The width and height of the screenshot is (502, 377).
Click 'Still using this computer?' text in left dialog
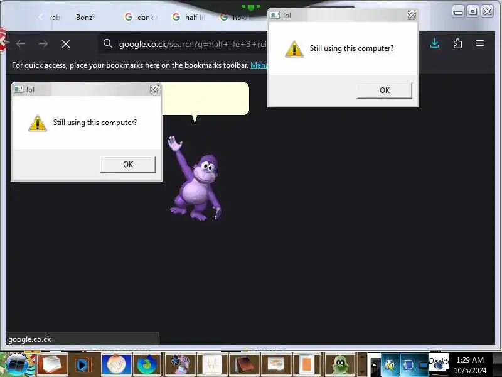[x=95, y=123]
